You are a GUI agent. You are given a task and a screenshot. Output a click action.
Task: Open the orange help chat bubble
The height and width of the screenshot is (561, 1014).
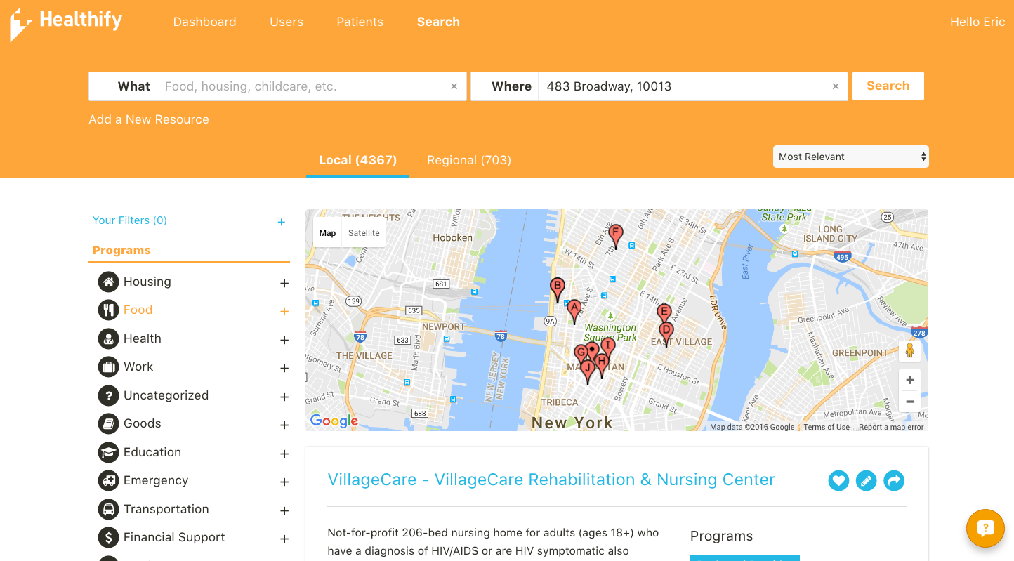tap(985, 528)
